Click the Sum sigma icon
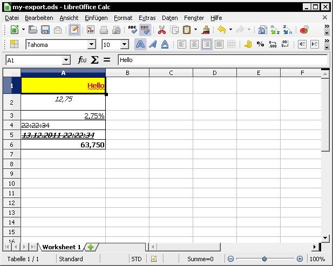333x266 pixels. tap(94, 60)
